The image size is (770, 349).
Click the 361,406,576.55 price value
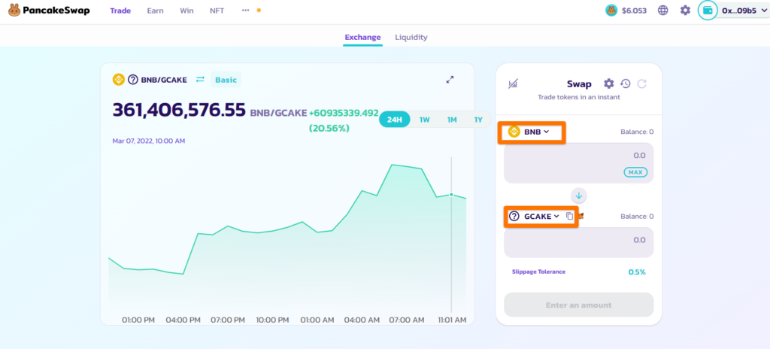[x=179, y=110]
